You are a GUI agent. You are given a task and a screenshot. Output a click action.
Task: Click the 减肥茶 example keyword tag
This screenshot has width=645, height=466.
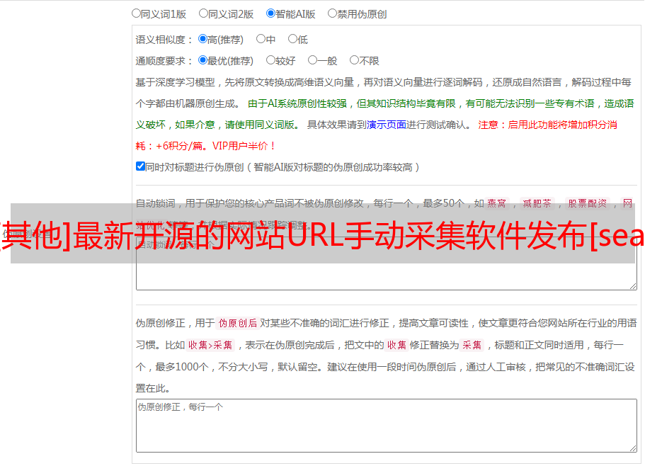click(537, 203)
